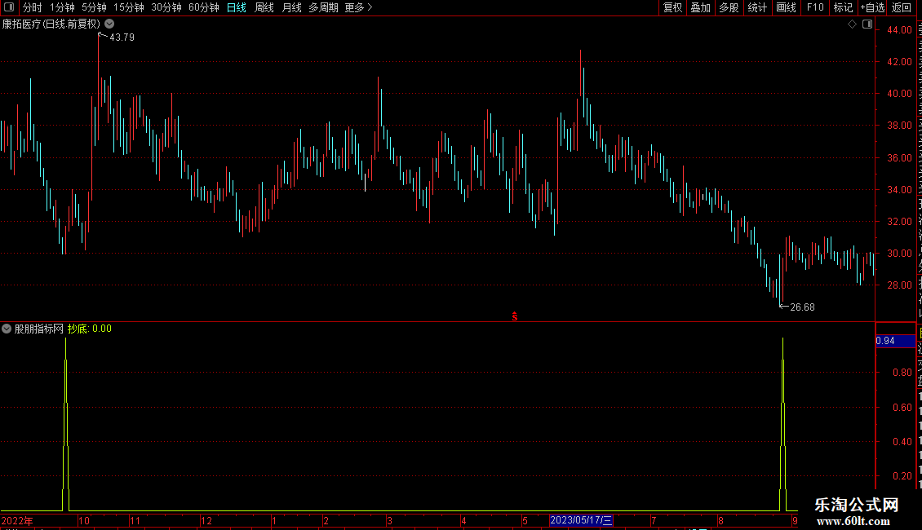Open the 统计 statistics tool
Image resolution: width=922 pixels, height=530 pixels.
pos(756,7)
